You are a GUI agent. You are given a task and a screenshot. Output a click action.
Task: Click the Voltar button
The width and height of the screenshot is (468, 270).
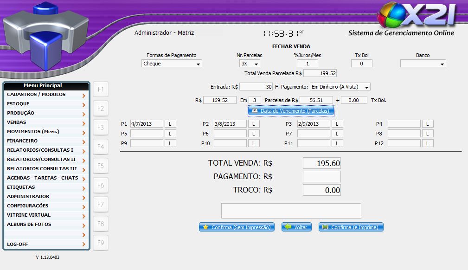(296, 227)
